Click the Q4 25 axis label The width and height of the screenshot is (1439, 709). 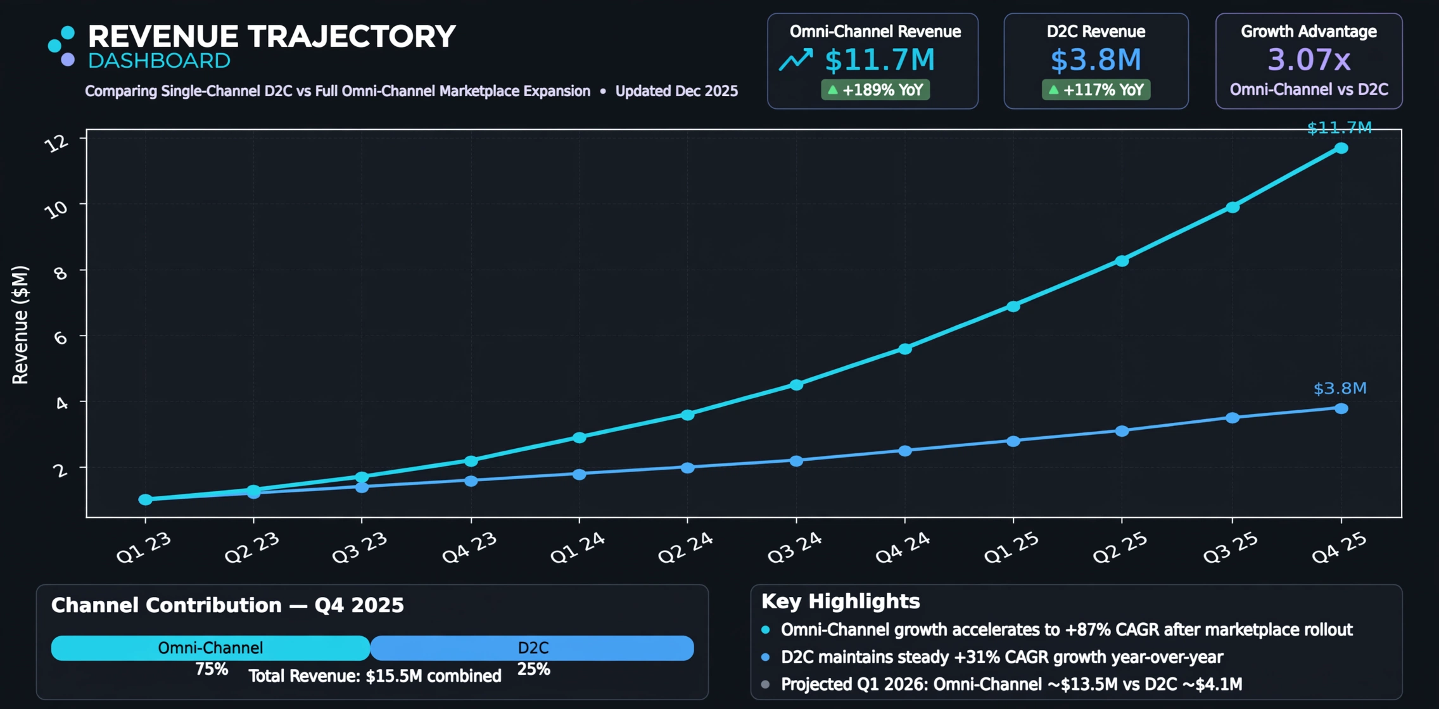point(1339,547)
